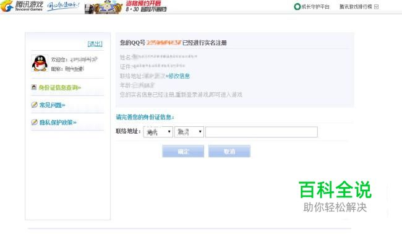Focus the contact address text field

[262, 132]
